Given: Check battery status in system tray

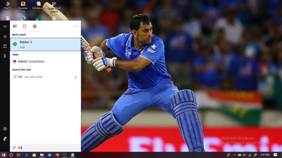Looking at the screenshot, I should coord(240,155).
